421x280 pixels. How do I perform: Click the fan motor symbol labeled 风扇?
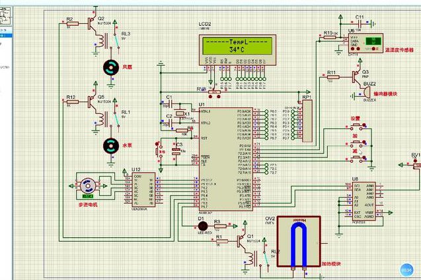pyautogui.click(x=111, y=67)
